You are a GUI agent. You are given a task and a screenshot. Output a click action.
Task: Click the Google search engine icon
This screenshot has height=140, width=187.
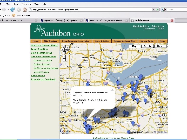[163, 10]
